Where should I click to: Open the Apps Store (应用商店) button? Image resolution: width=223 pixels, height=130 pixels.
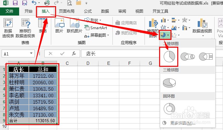[x=126, y=23]
